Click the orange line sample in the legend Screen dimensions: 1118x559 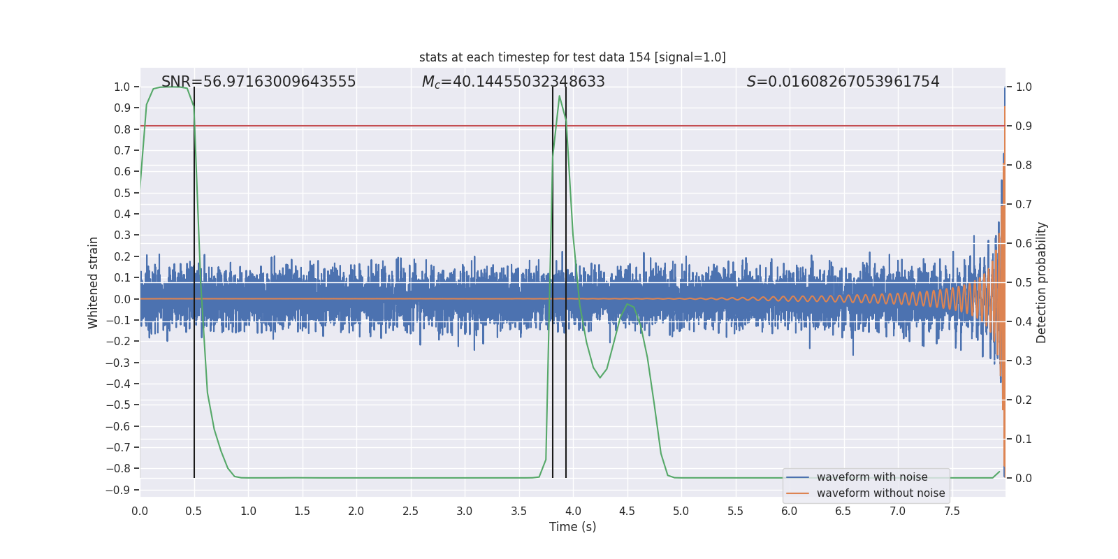(798, 493)
